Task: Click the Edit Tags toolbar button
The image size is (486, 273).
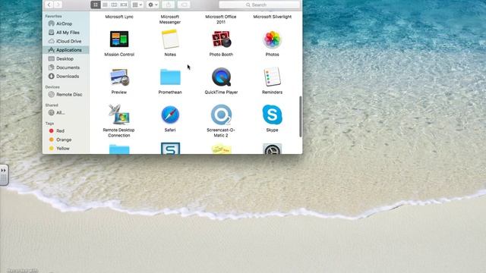Action: coord(184,5)
